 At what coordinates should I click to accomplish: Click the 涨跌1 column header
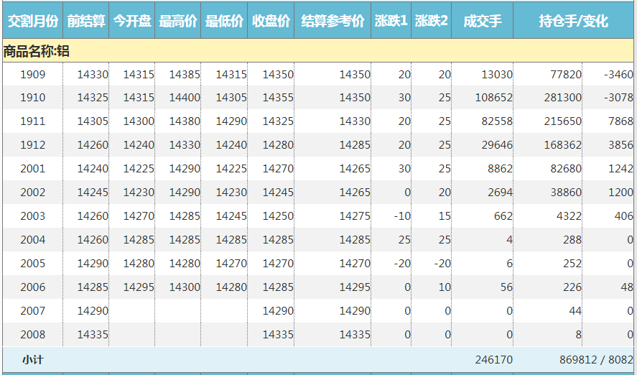pos(391,21)
